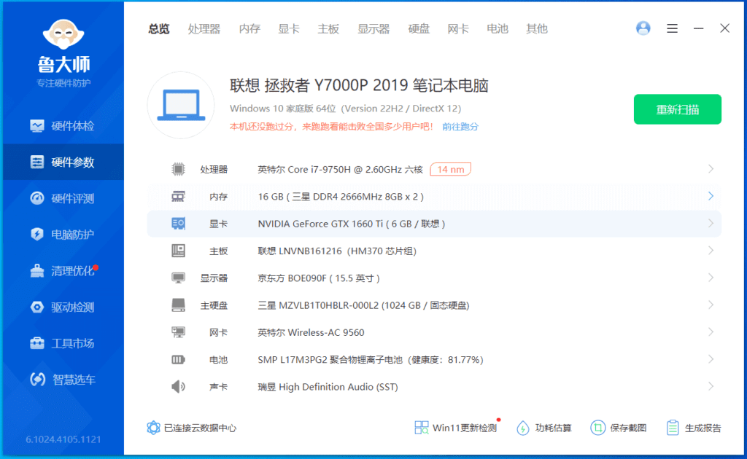This screenshot has width=747, height=459.
Task: Click SMP L17M3PG2 battery health text
Action: pyautogui.click(x=370, y=360)
